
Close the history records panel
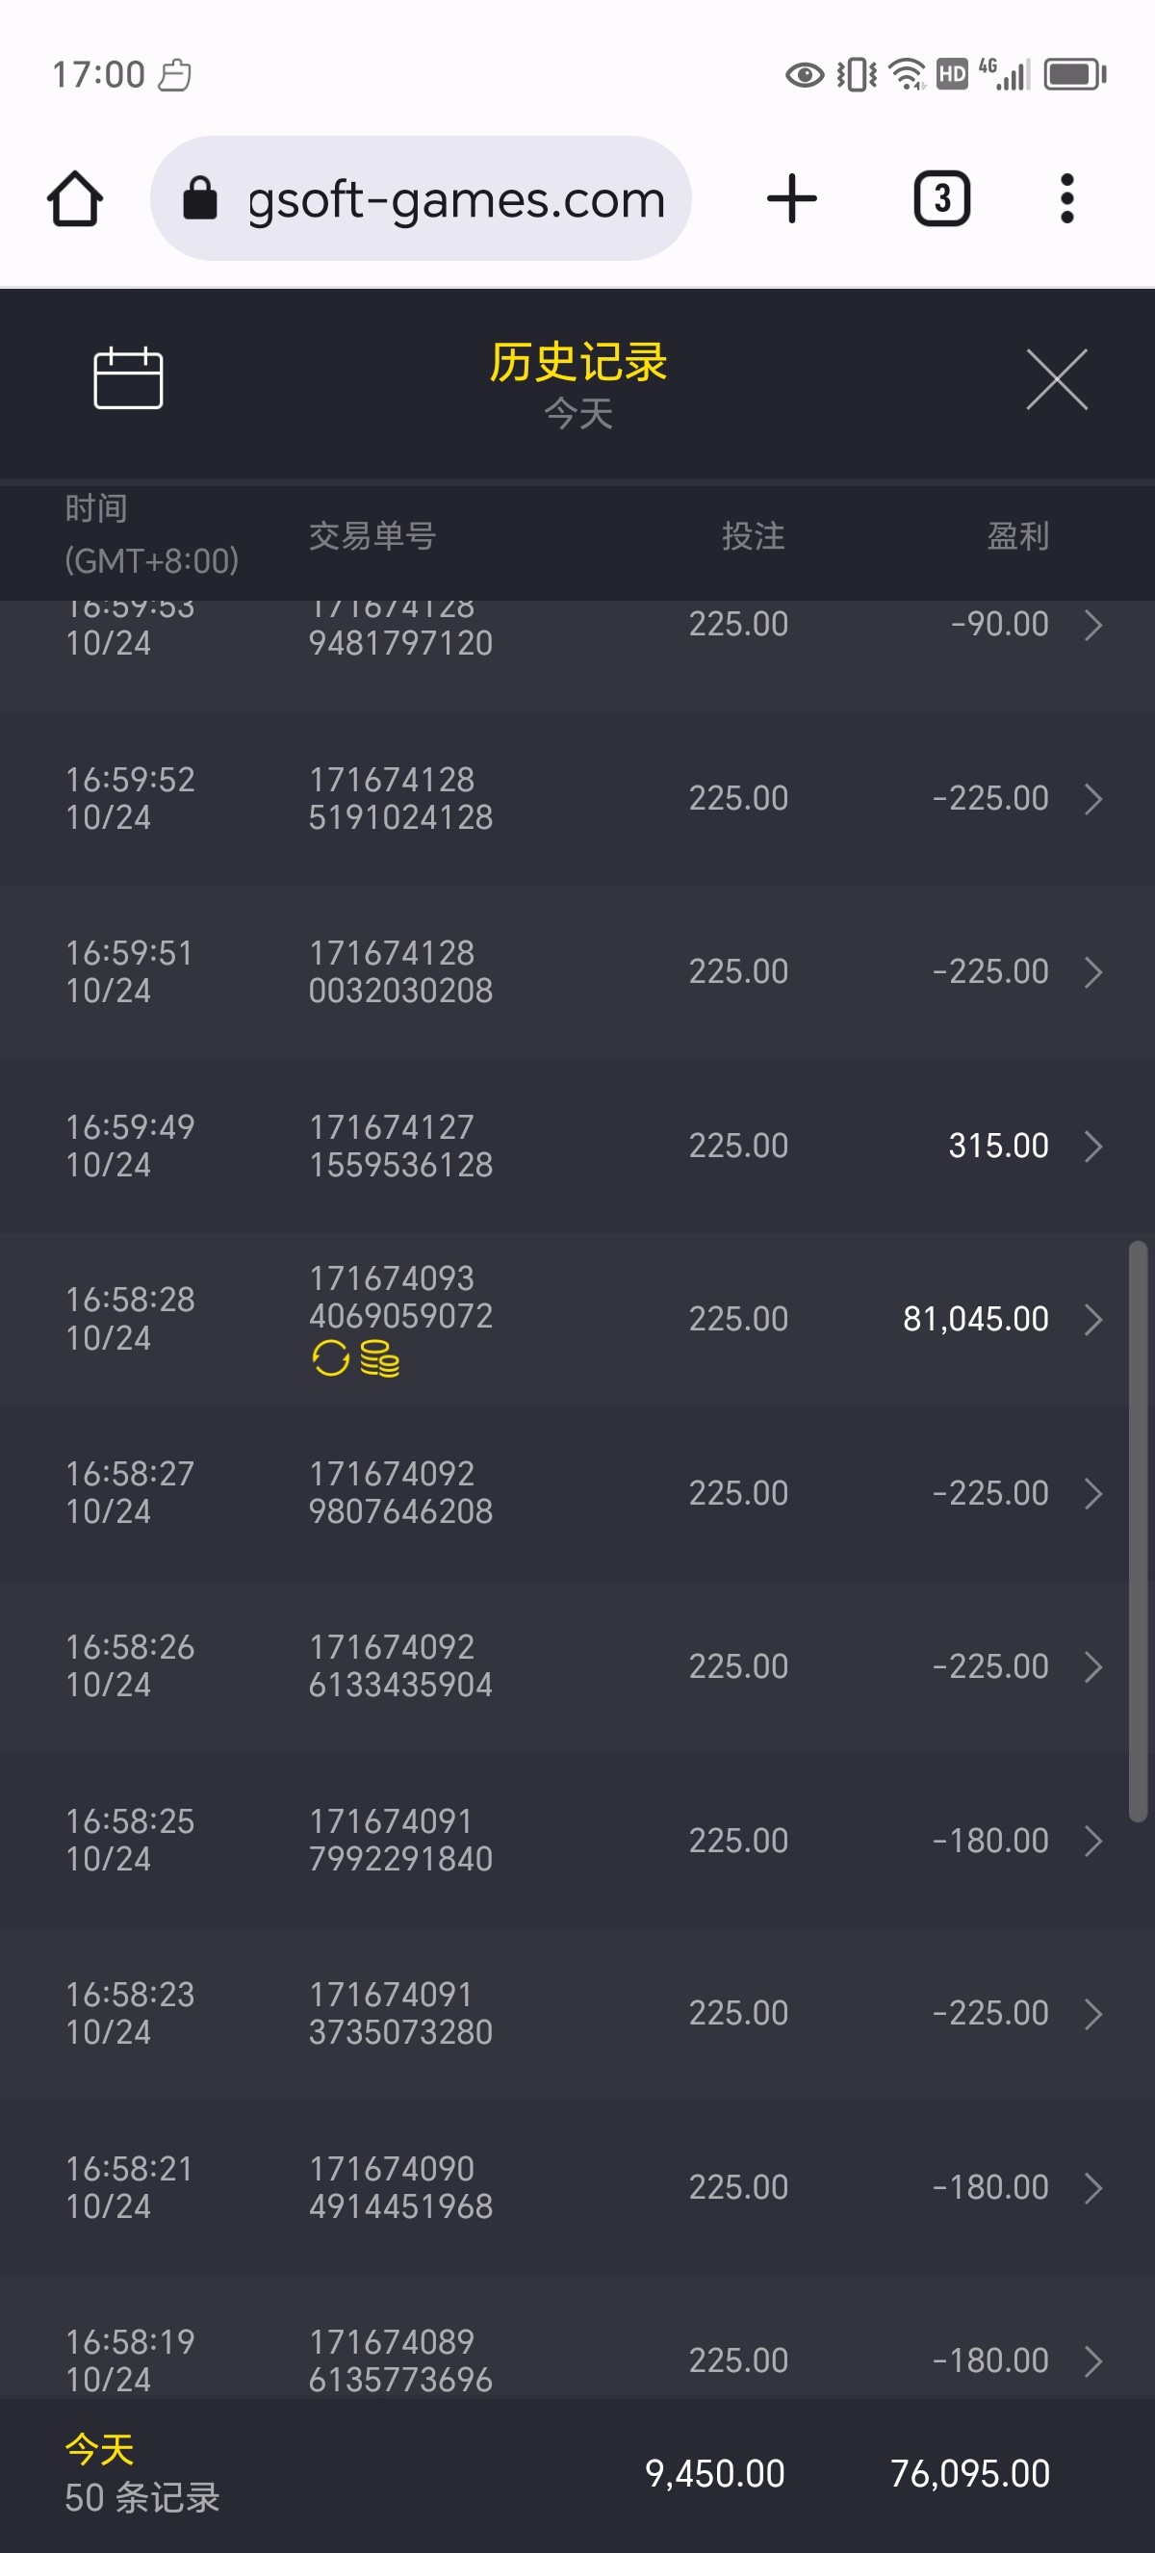coord(1056,378)
